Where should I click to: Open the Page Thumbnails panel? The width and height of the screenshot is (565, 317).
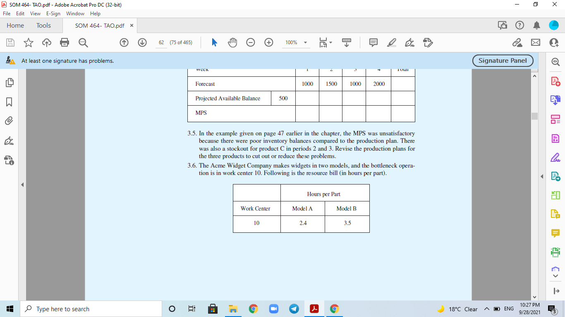pyautogui.click(x=10, y=83)
